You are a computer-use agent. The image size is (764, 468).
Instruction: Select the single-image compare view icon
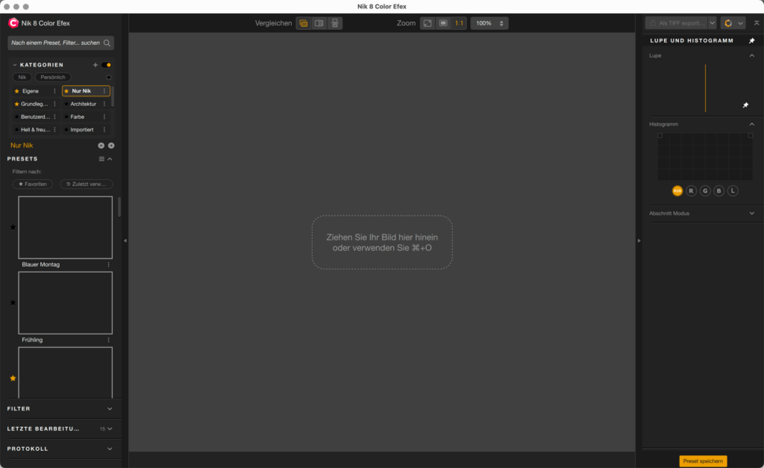point(304,23)
